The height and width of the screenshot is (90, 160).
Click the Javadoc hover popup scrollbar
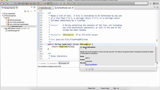point(155,54)
